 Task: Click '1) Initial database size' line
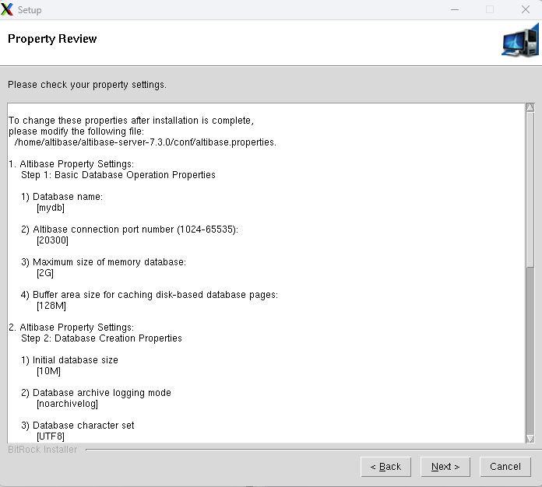tap(69, 360)
